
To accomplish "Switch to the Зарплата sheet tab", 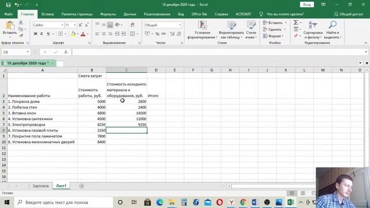I will click(x=40, y=186).
